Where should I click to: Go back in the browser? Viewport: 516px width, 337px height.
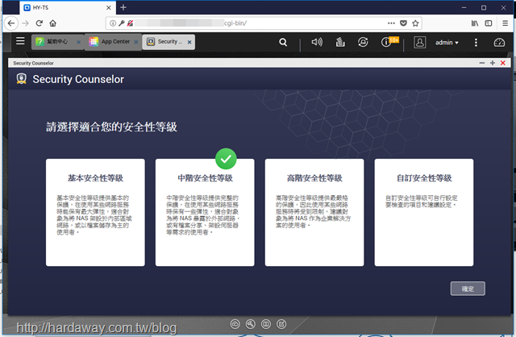coord(11,23)
